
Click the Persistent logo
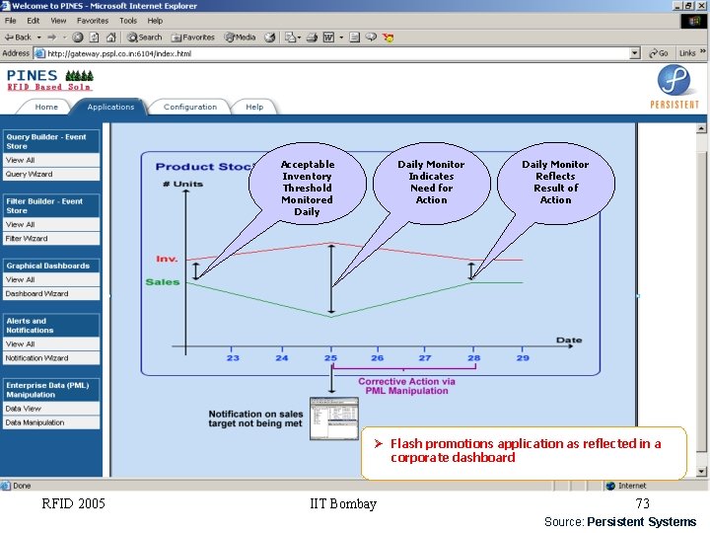(x=674, y=88)
